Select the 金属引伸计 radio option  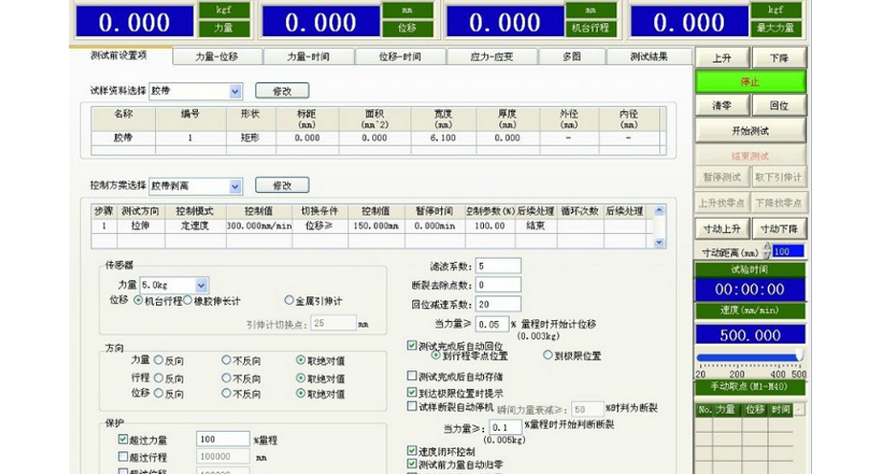pyautogui.click(x=289, y=301)
